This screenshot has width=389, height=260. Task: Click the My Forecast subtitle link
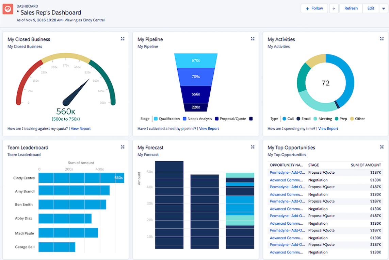coord(148,155)
